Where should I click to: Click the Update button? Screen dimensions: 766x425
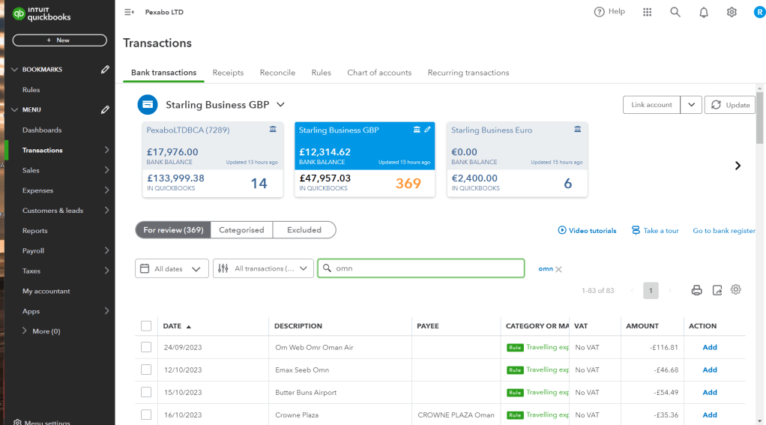730,105
